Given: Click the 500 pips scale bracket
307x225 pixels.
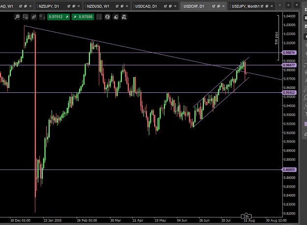Looking at the screenshot, I should point(278,38).
